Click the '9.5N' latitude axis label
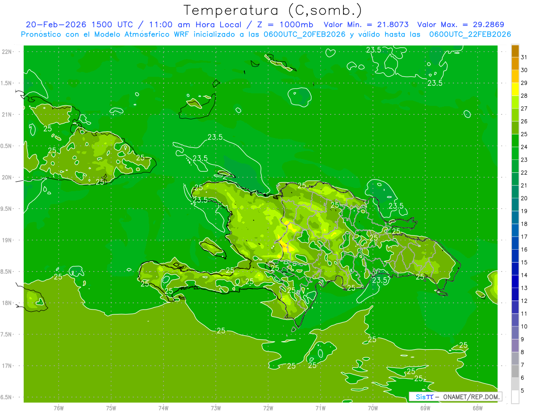The image size is (536, 414). (7, 209)
